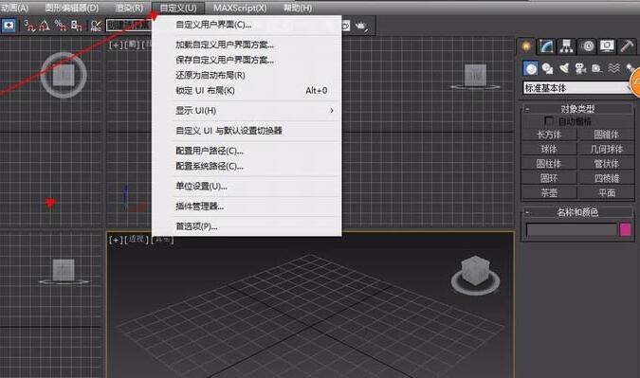Click the 圆锥体 button
Viewport: 640px width, 378px height.
tap(606, 135)
